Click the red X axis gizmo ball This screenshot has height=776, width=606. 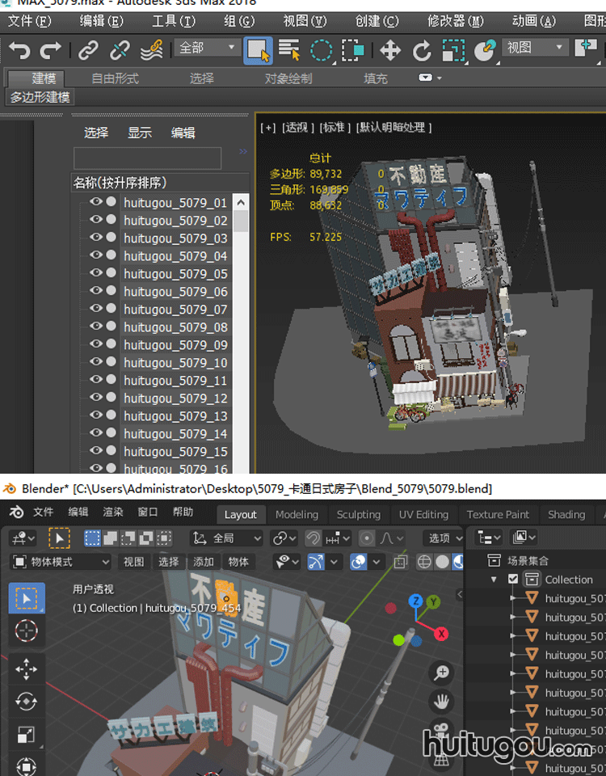pos(441,634)
